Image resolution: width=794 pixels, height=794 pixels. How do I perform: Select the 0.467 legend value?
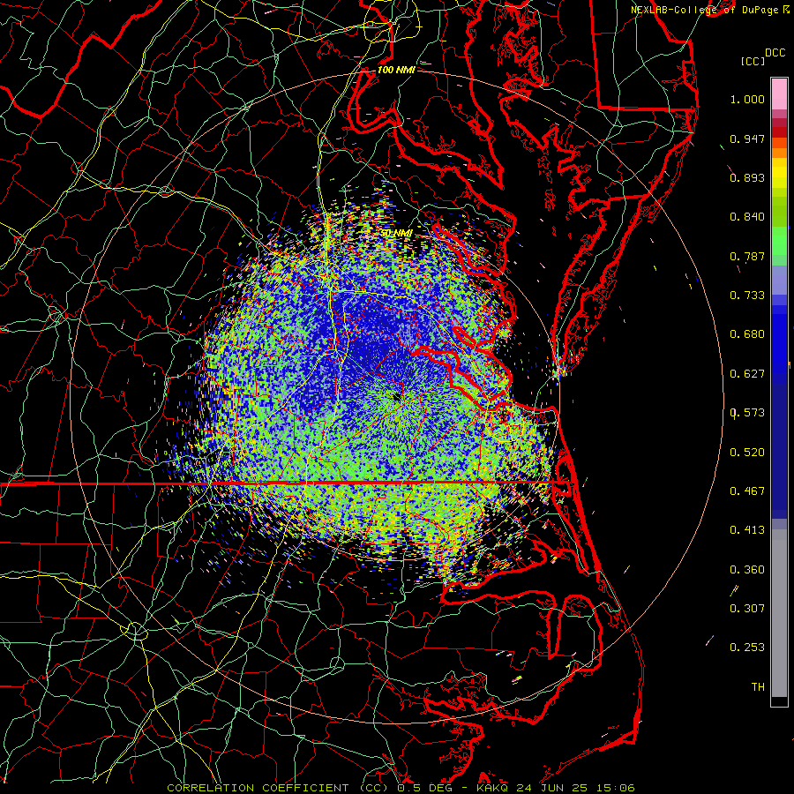[747, 491]
